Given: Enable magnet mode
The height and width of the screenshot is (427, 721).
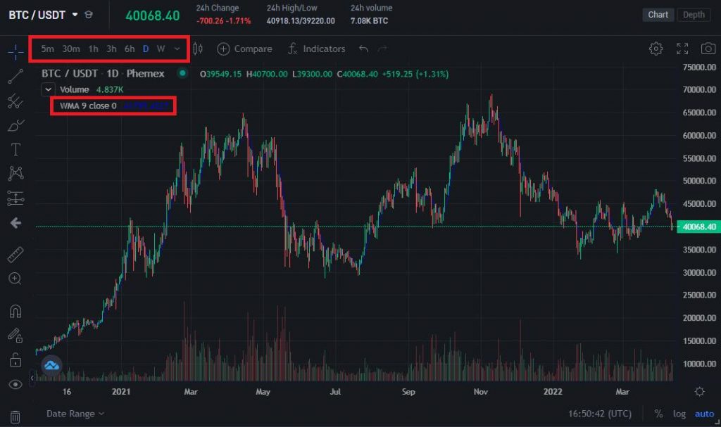Looking at the screenshot, I should point(15,312).
